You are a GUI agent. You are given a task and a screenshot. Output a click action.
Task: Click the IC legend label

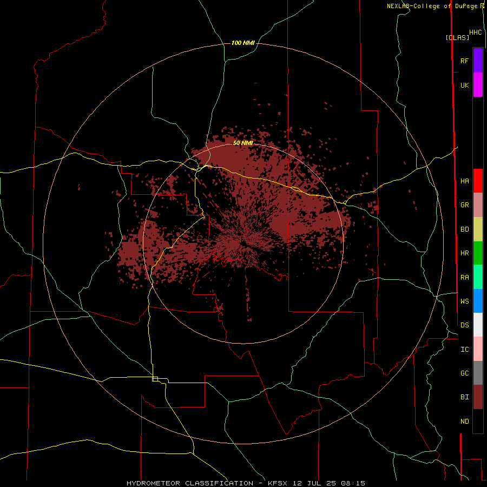point(464,350)
